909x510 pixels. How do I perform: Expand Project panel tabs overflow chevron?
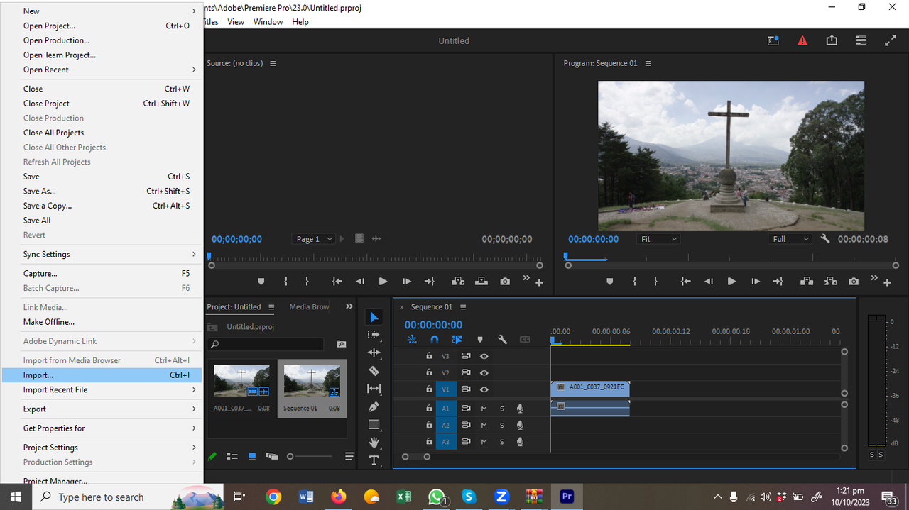pos(349,307)
